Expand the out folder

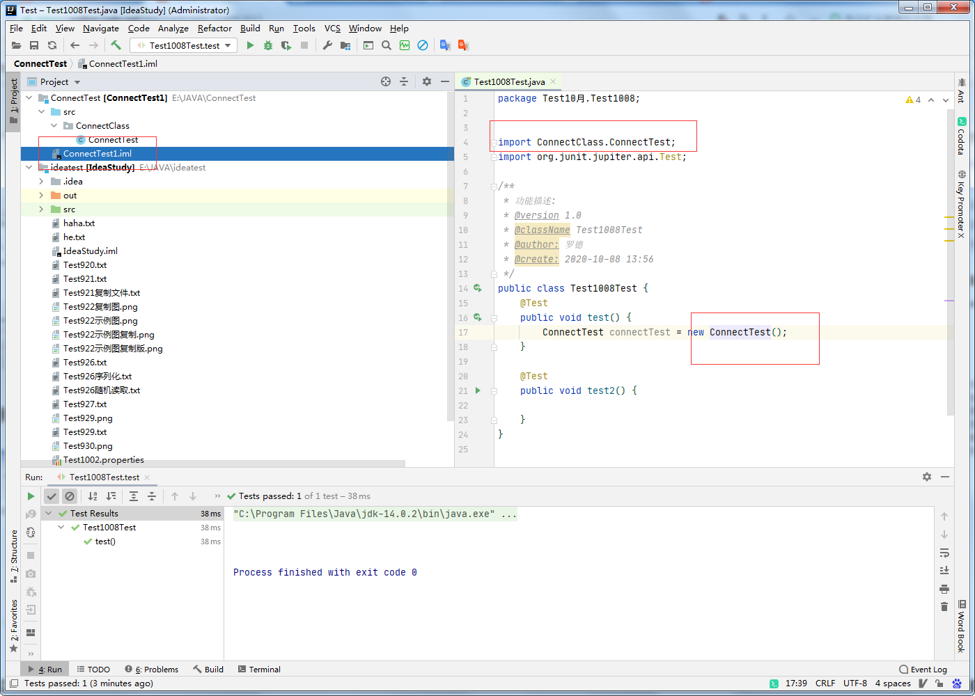coord(42,196)
